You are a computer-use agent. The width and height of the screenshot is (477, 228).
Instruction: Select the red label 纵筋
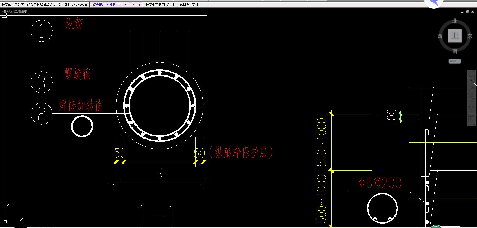coord(74,24)
